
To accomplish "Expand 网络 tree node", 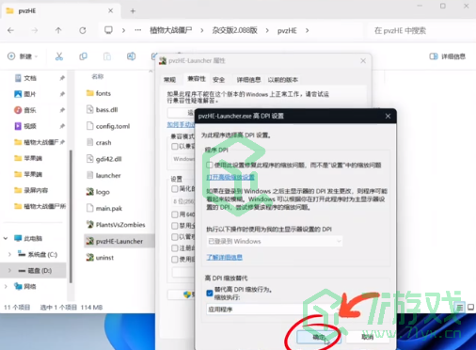I will [6, 286].
